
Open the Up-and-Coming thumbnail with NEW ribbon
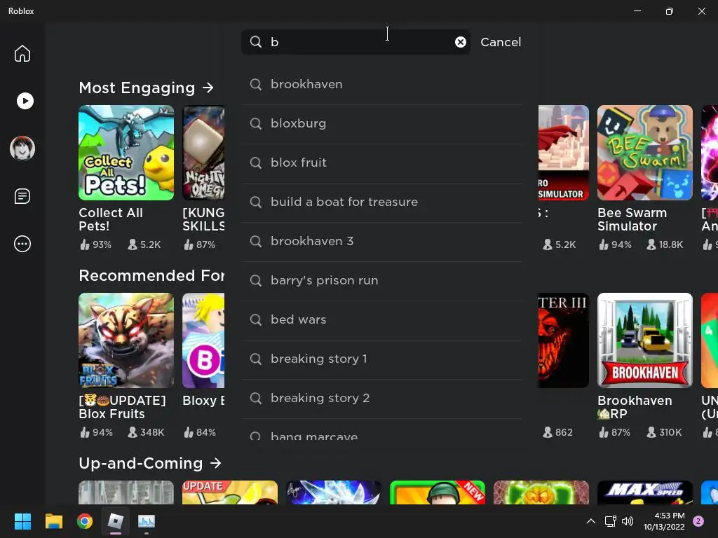tap(438, 492)
